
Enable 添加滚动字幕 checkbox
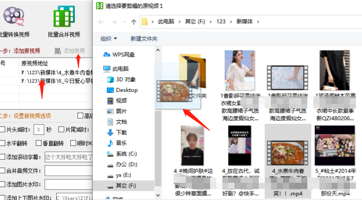point(3,157)
